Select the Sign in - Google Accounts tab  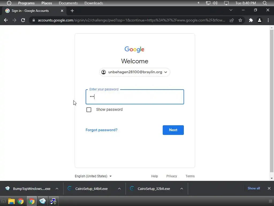[x=34, y=11]
